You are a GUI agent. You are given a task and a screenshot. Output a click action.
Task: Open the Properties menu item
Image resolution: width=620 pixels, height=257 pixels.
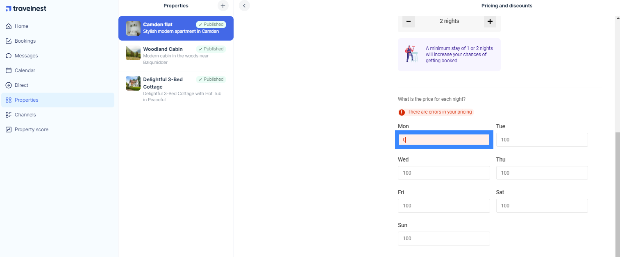27,100
